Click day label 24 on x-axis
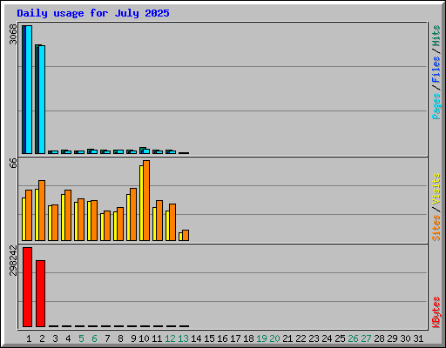Screen dimensions: 446x348 coord(327,338)
